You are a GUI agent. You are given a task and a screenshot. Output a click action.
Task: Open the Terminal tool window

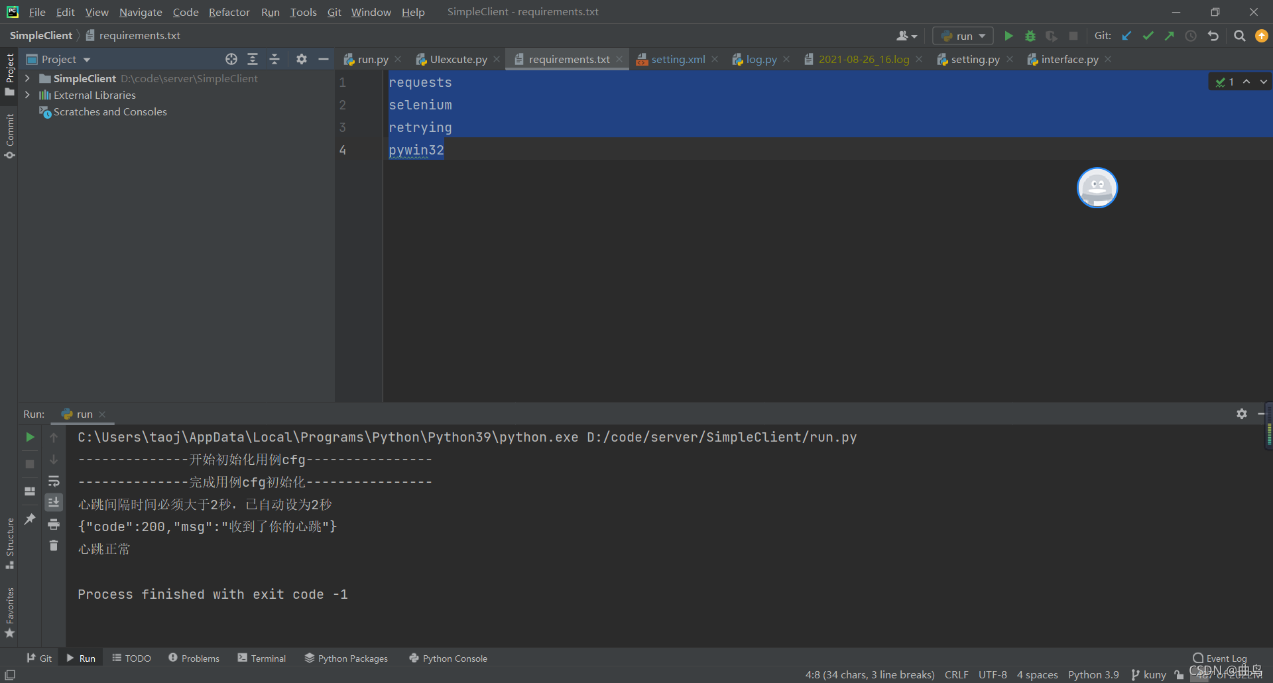[x=262, y=658]
